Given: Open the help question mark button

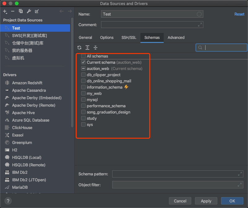Looking at the screenshot, I should (8, 201).
